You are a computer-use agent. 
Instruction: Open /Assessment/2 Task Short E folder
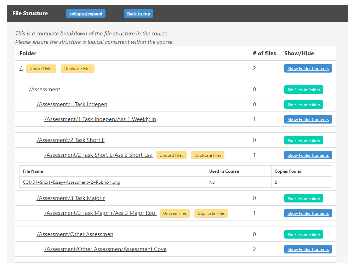[70, 140]
